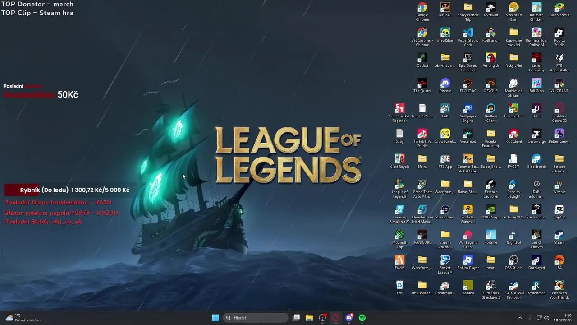
Task: Open the Suby text file
Action: [x=399, y=136]
